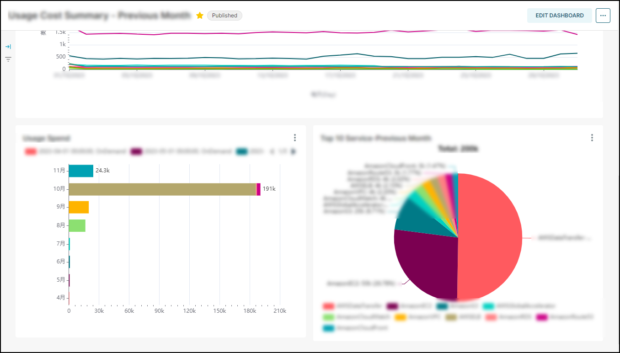The image size is (620, 353).
Task: Toggle orange entry in the pie chart legend
Action: pos(401,316)
